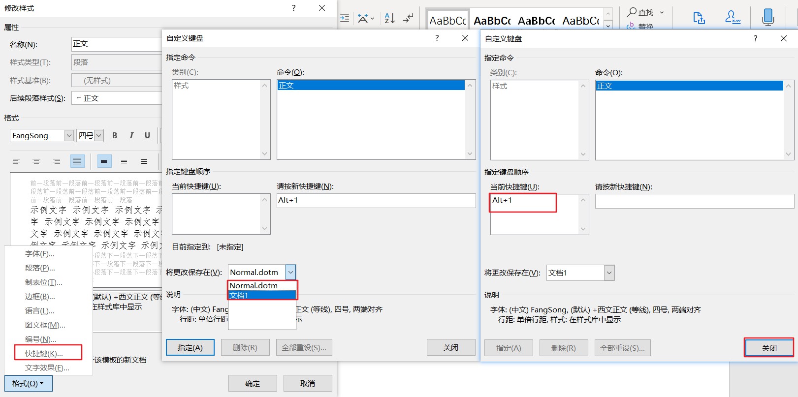Click help question mark in right 自定义键盘 dialog

[x=755, y=38]
